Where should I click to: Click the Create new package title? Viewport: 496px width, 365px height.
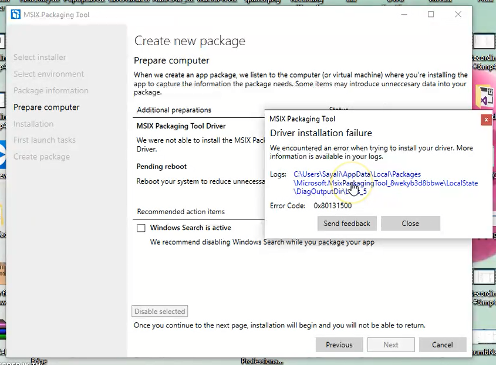coord(190,41)
